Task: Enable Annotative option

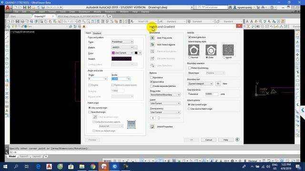Action: tap(152, 77)
